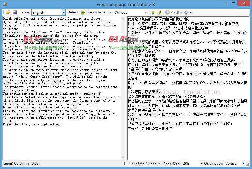The width and height of the screenshot is (252, 169).
Task: Expand the gear settings dropdown arrow
Action: 191,12
